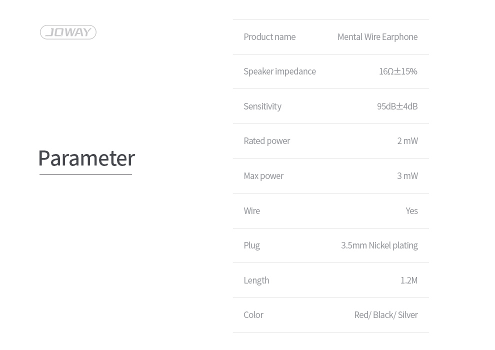Click the 16Ω±15% impedance value
This screenshot has width=495, height=350.
pyautogui.click(x=398, y=71)
